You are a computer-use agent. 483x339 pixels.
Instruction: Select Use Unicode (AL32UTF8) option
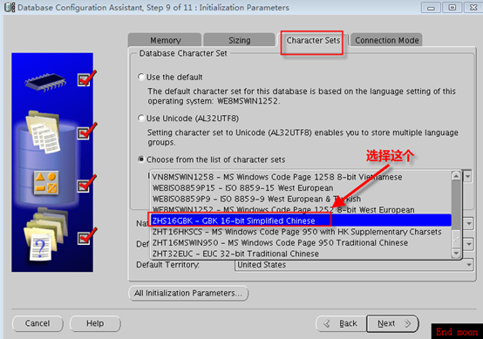click(x=141, y=118)
